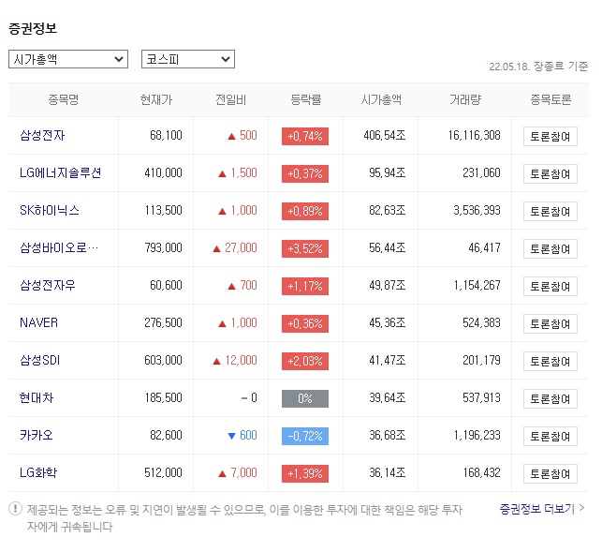Click the gray 0% badge for 현대차
The image size is (602, 552).
coord(305,398)
